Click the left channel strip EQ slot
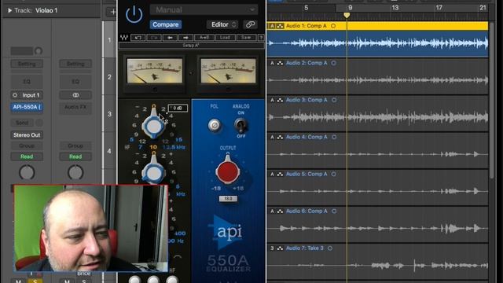Viewport: 503px width, 283px height. [27, 82]
